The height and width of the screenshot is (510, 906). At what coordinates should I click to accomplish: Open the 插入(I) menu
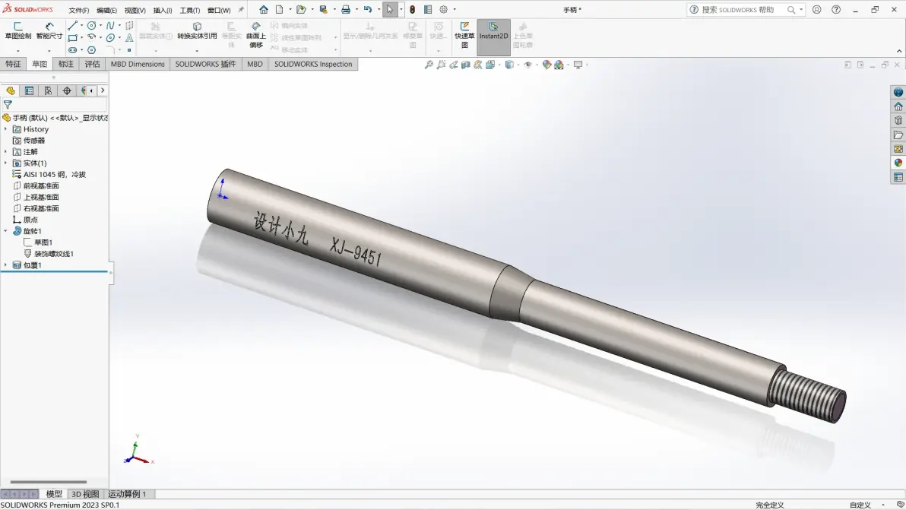(x=163, y=11)
